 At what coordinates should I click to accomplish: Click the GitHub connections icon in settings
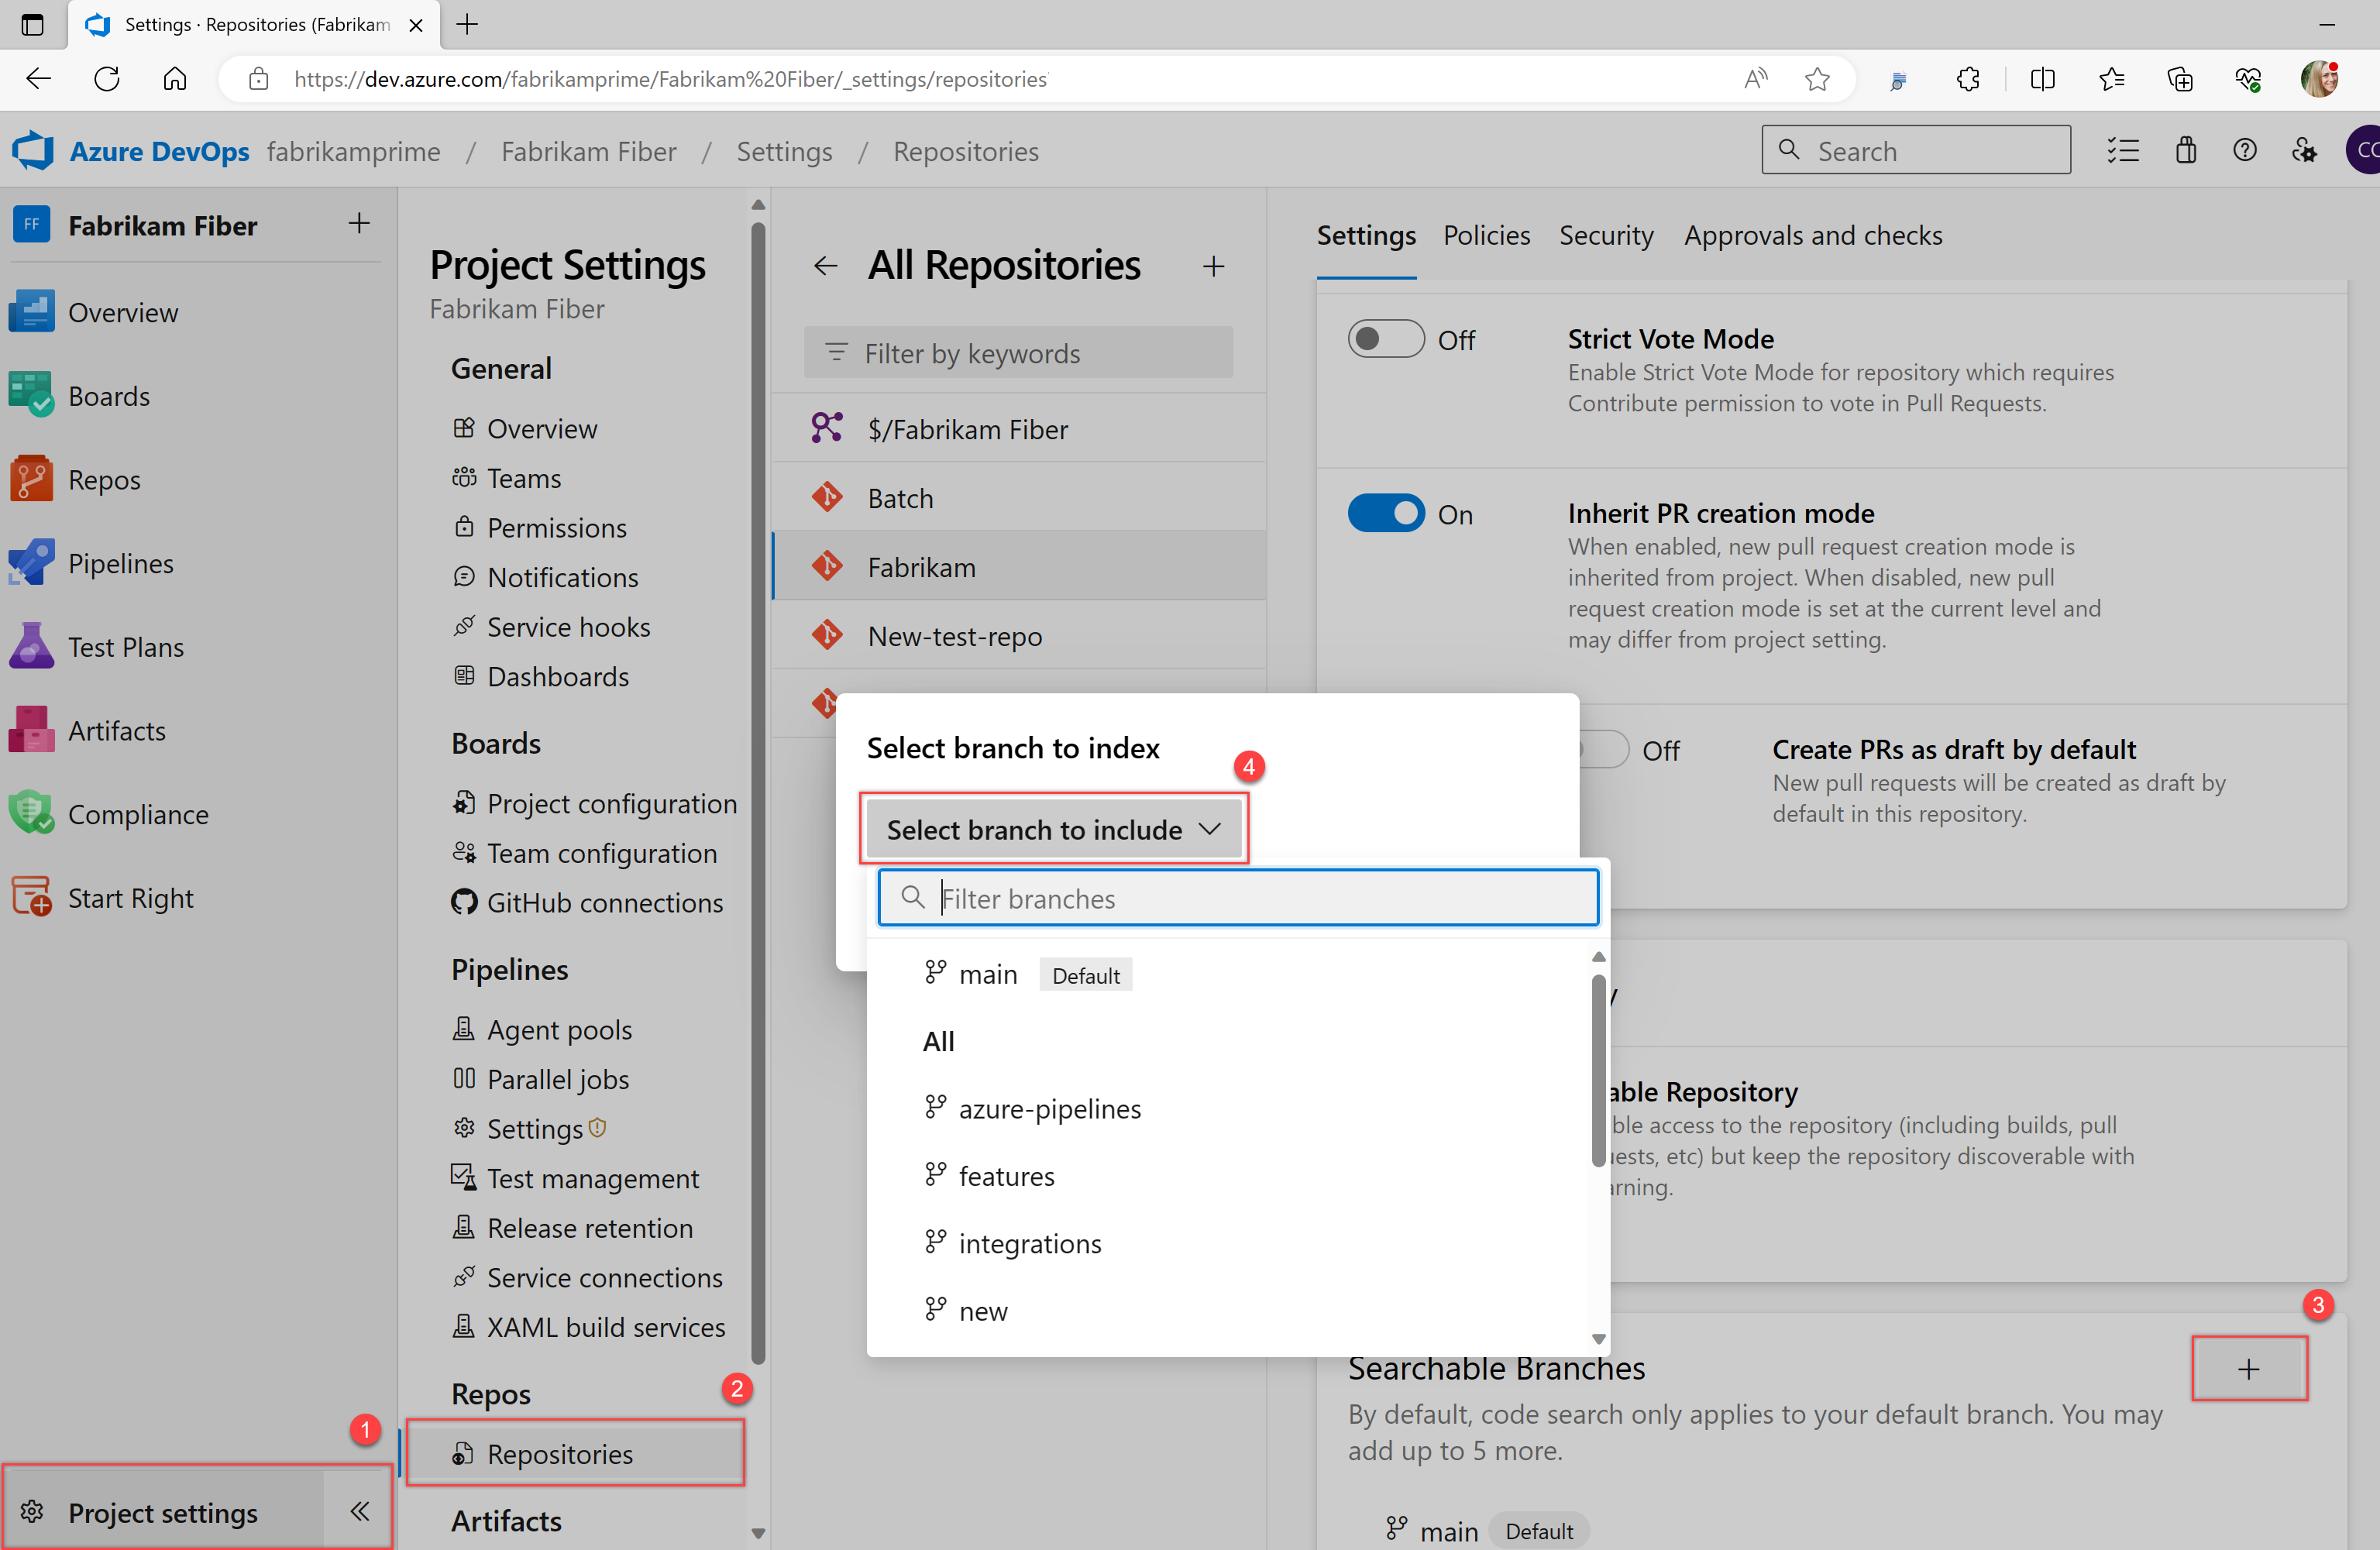(465, 903)
